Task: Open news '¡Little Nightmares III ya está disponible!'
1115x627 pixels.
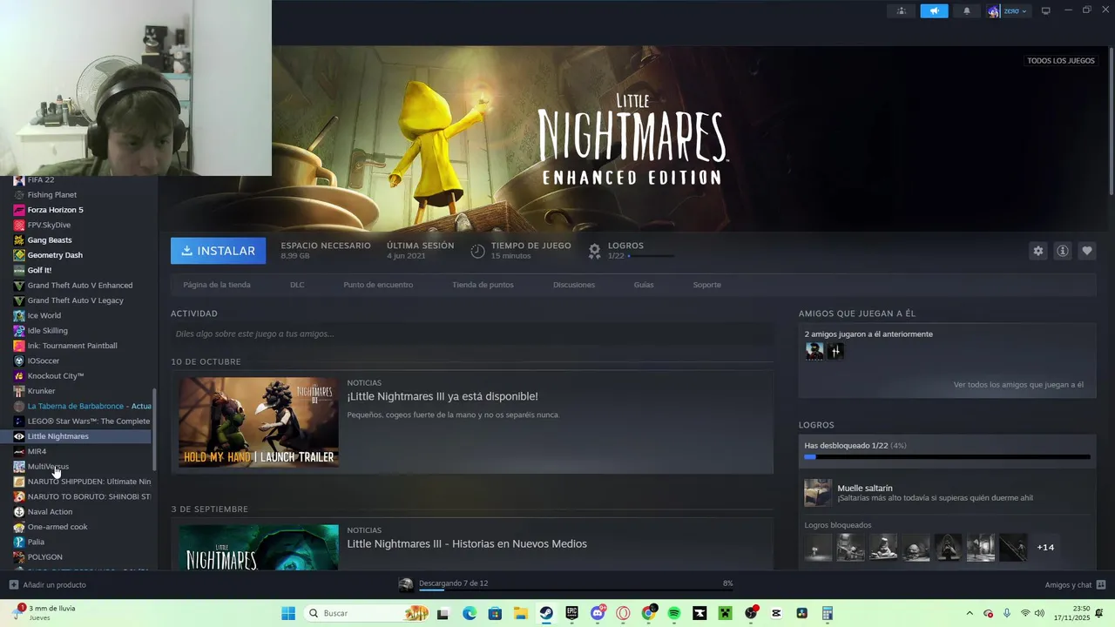Action: point(443,396)
